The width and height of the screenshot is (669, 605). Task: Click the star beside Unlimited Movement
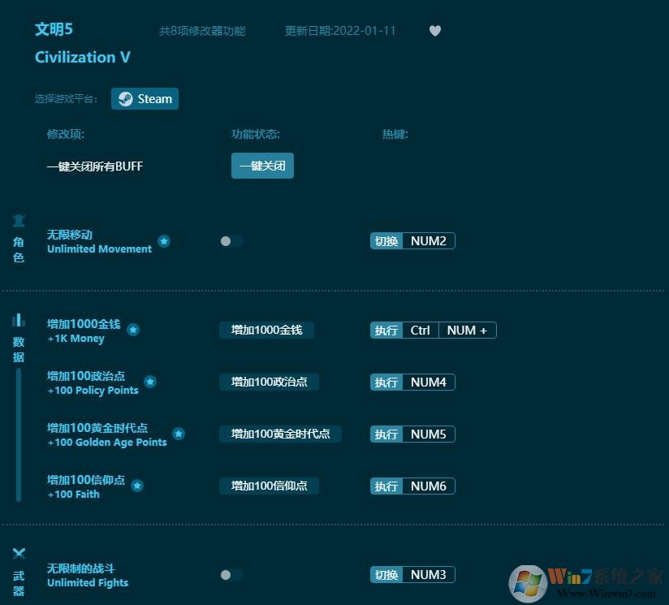point(164,240)
